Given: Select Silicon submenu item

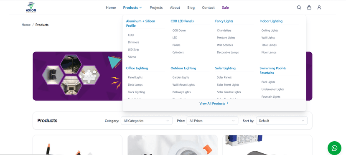Looking at the screenshot, I should 132,57.
